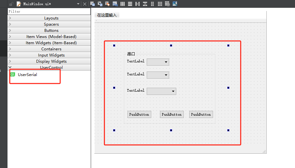Select the first TextLabel in 串口 group

(136, 61)
